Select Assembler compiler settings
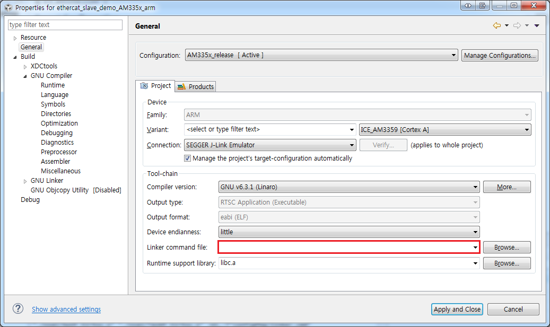550x327 pixels. 55,161
